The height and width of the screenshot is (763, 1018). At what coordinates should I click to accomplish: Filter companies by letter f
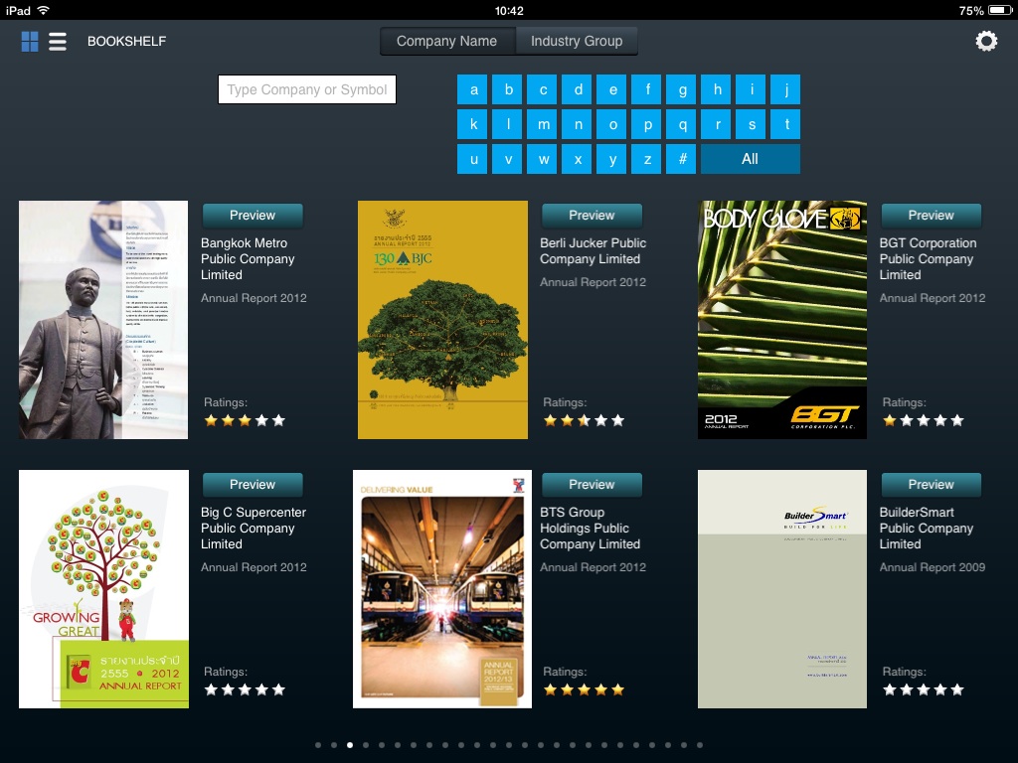click(648, 89)
